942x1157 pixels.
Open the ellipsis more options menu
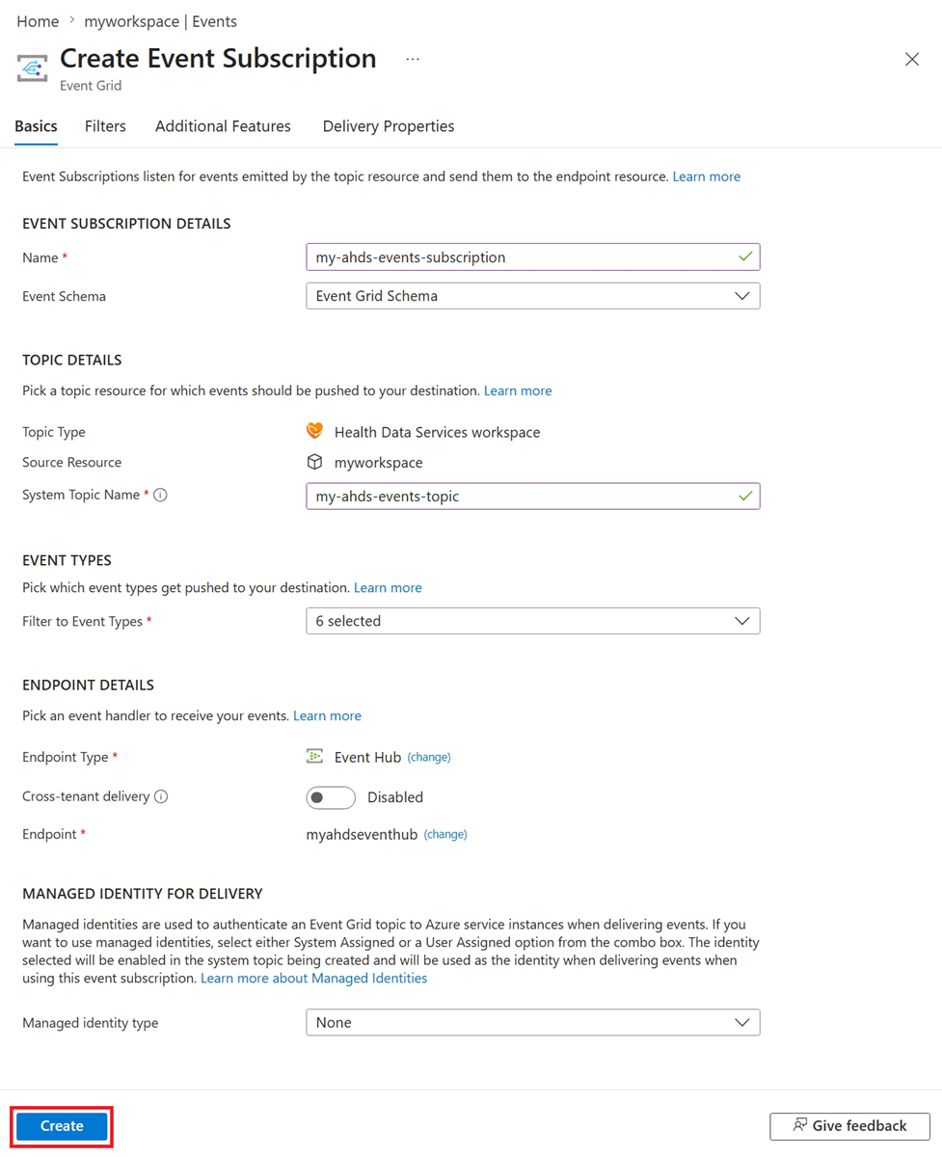point(413,59)
